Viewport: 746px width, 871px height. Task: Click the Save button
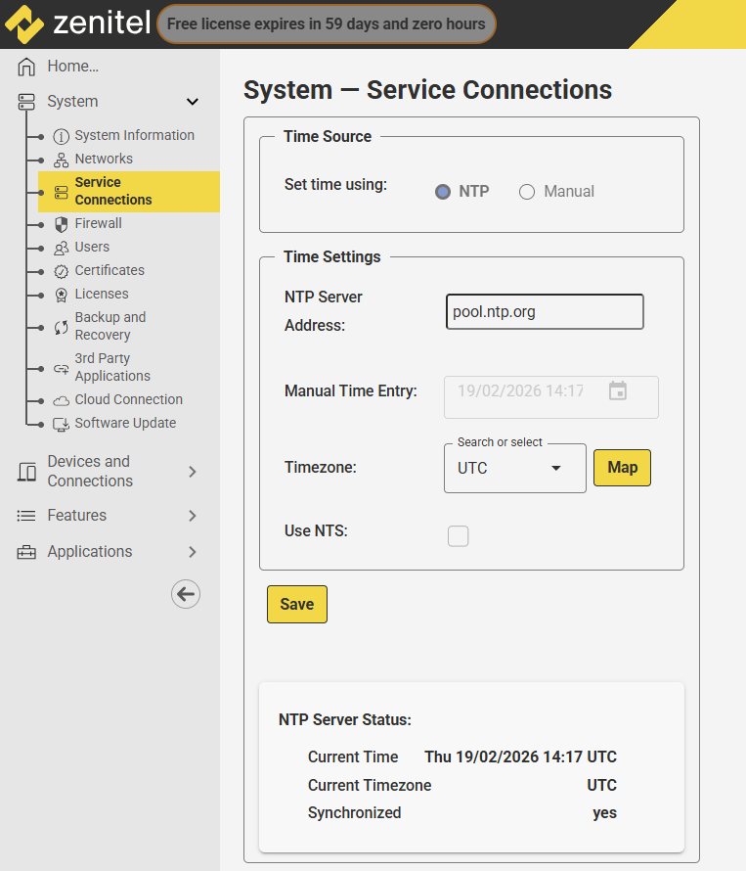click(296, 605)
